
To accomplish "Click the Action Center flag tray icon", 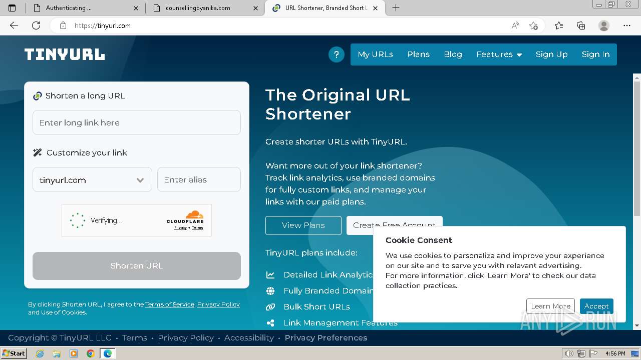I will pos(593,353).
